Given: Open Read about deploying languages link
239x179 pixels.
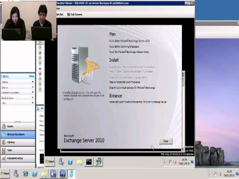Looking at the screenshot, I should [124, 46].
